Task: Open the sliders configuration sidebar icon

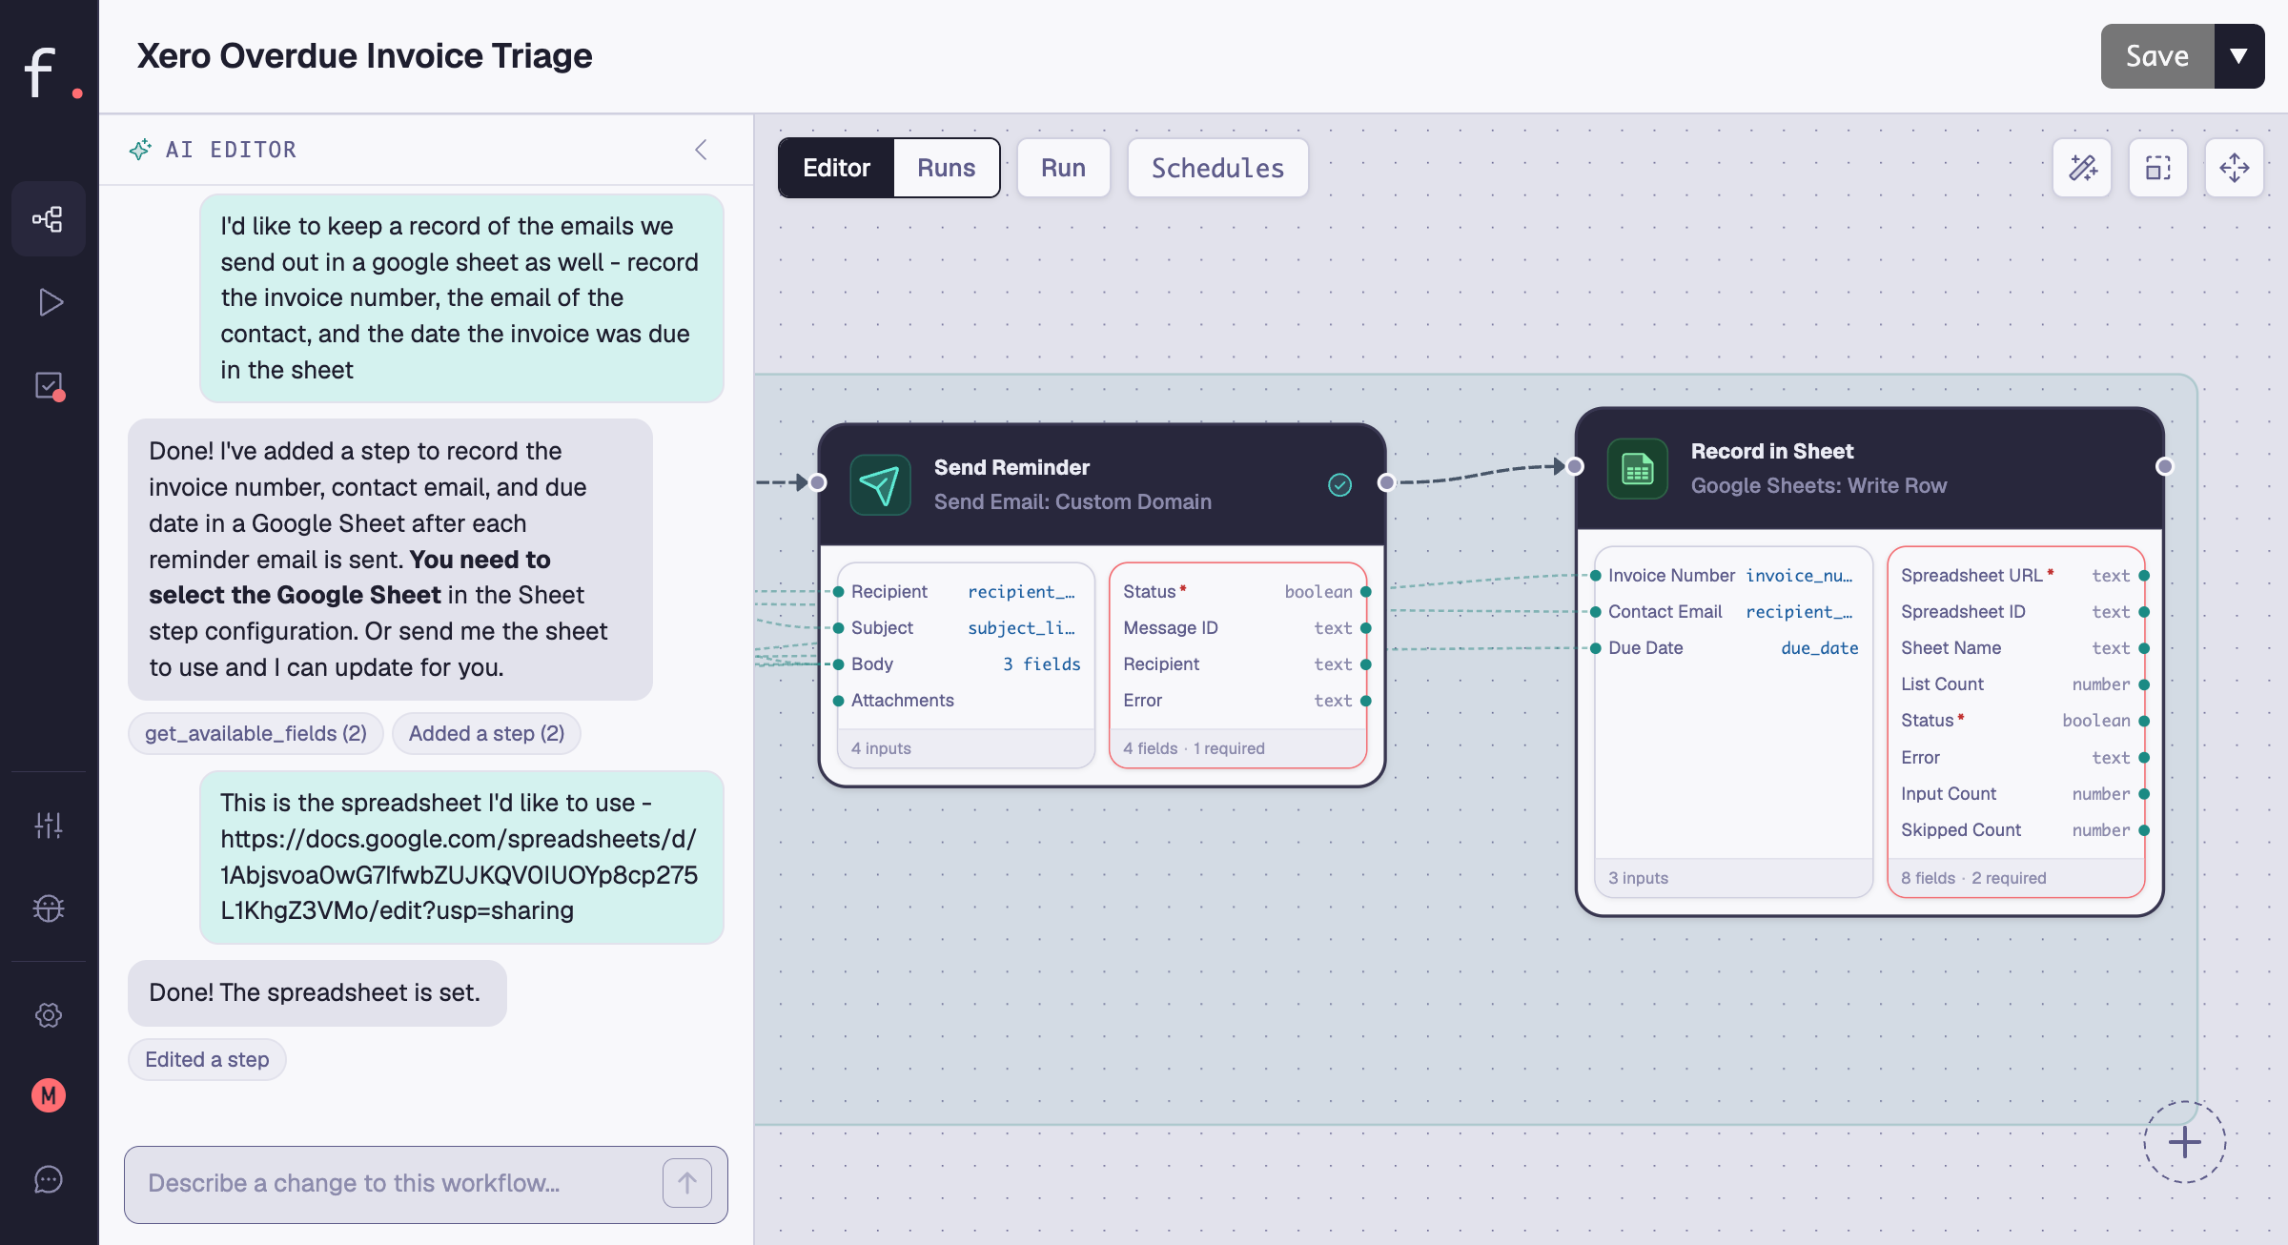Action: click(49, 825)
